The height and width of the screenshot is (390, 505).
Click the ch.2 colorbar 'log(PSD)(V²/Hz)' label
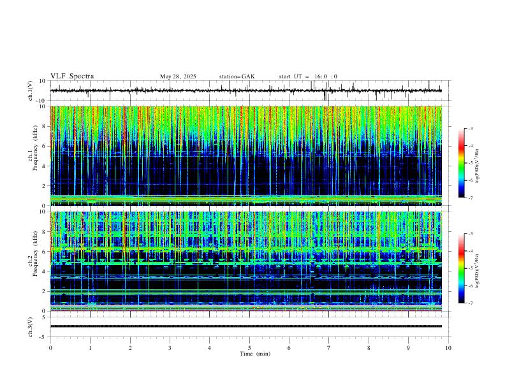tap(478, 271)
